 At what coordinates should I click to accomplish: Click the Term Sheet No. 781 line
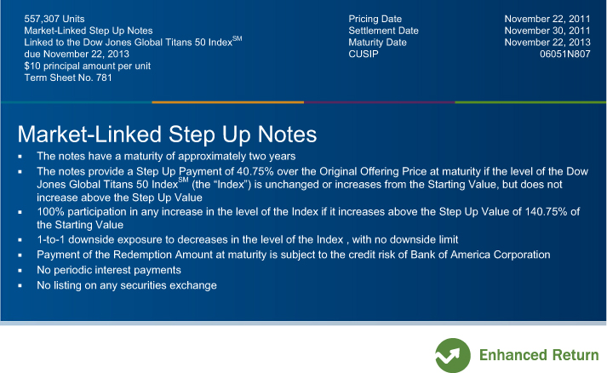tap(68, 77)
